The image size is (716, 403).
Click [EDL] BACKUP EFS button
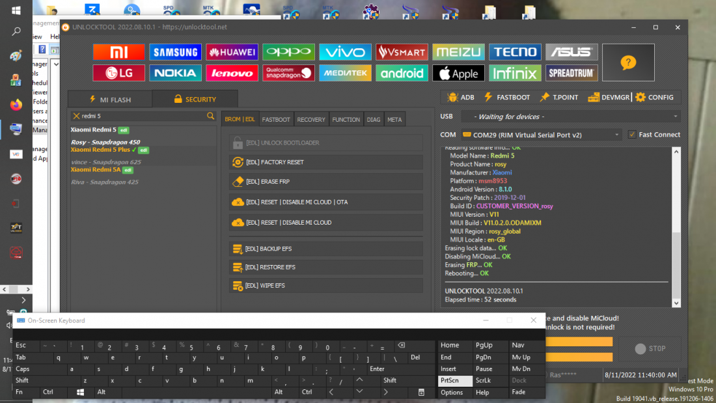click(326, 249)
